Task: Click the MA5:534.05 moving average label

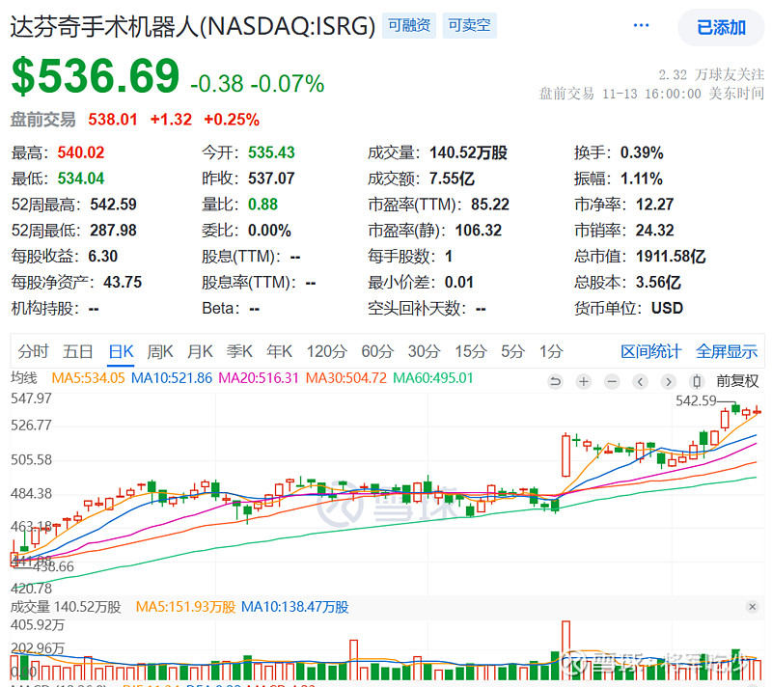Action: tap(88, 378)
